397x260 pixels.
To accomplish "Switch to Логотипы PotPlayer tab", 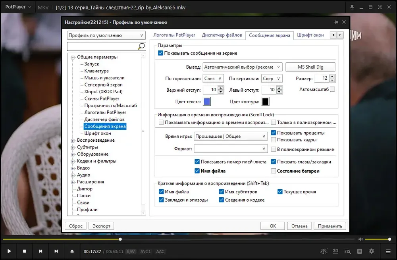I will (x=174, y=35).
